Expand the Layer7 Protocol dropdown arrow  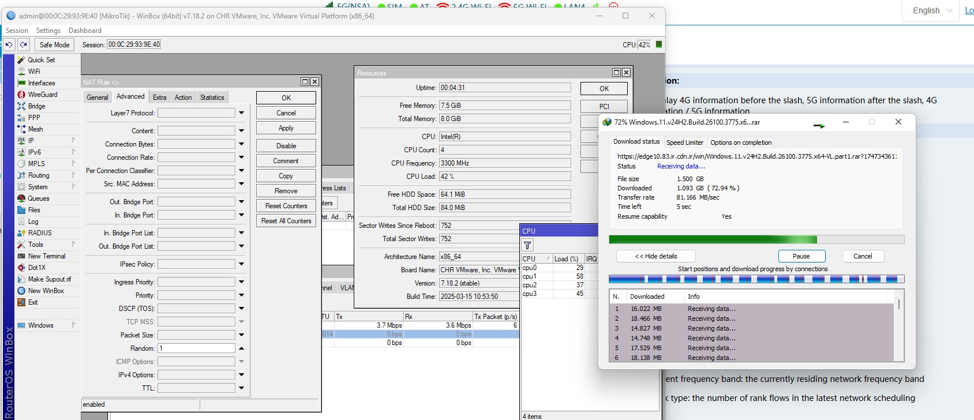click(241, 113)
